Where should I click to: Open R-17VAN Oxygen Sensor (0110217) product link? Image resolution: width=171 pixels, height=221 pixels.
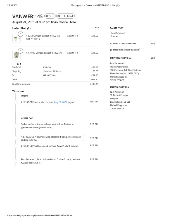[x=44, y=53]
